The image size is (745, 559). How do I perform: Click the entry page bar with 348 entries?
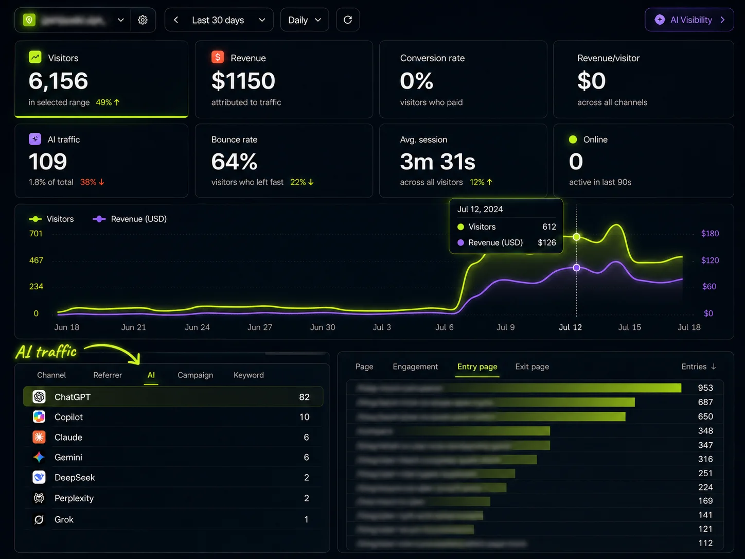pyautogui.click(x=453, y=431)
